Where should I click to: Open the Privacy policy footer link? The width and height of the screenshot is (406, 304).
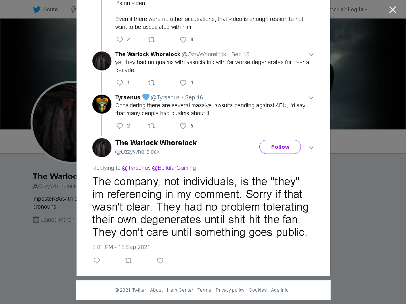tap(230, 290)
